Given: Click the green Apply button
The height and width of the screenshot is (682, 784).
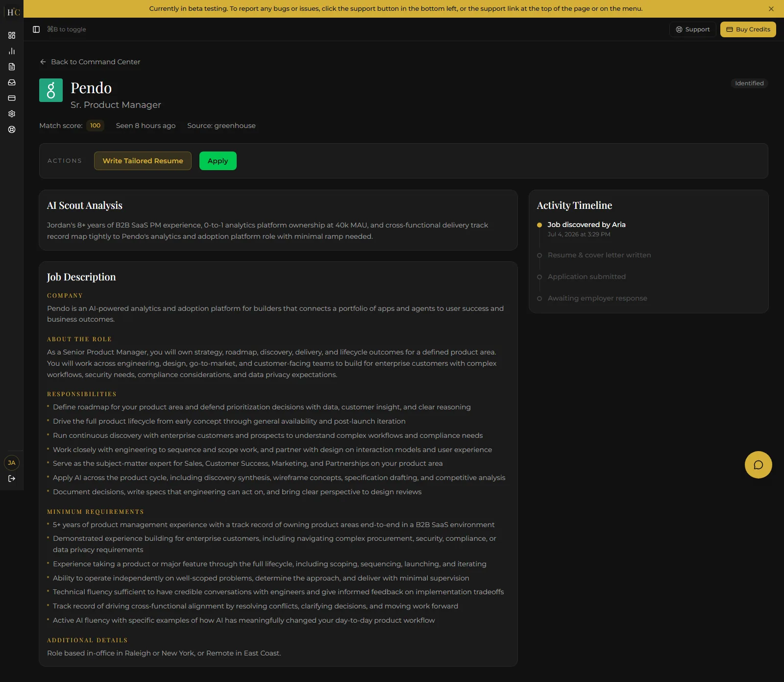Looking at the screenshot, I should pos(218,161).
